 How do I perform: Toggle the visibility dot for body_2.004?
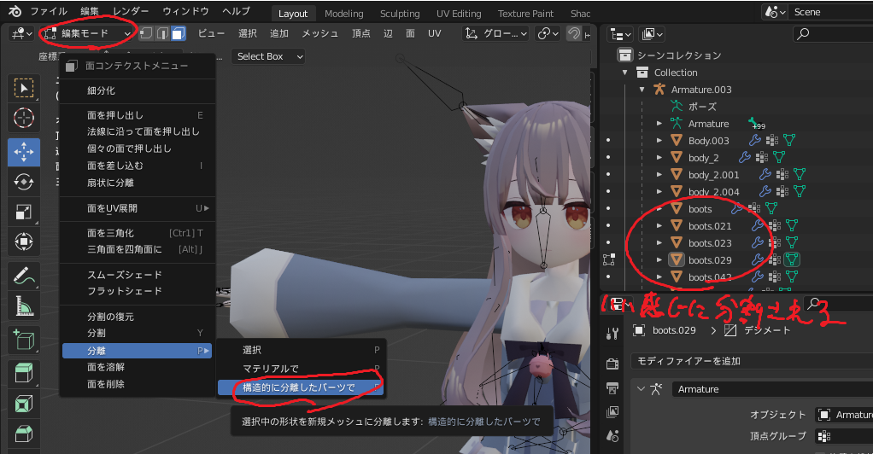click(x=608, y=191)
